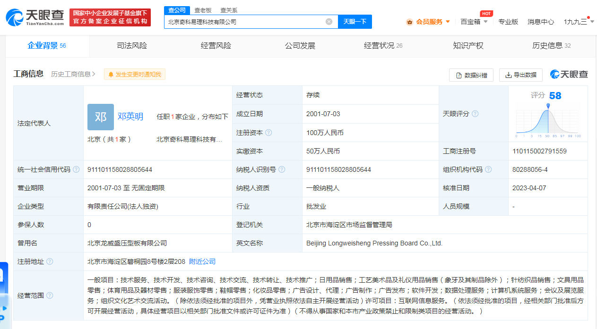Viewport: 597px width, 329px height.
Task: Open the 1九九三 account dropdown
Action: (592, 22)
